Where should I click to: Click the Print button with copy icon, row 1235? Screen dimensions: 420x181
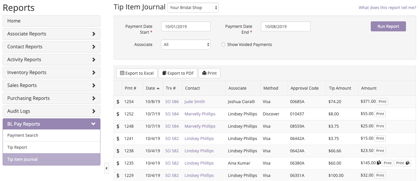point(403,163)
